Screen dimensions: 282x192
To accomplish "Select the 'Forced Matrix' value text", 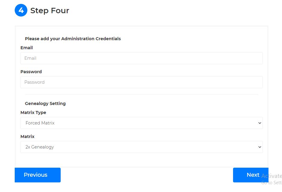I will [x=40, y=123].
